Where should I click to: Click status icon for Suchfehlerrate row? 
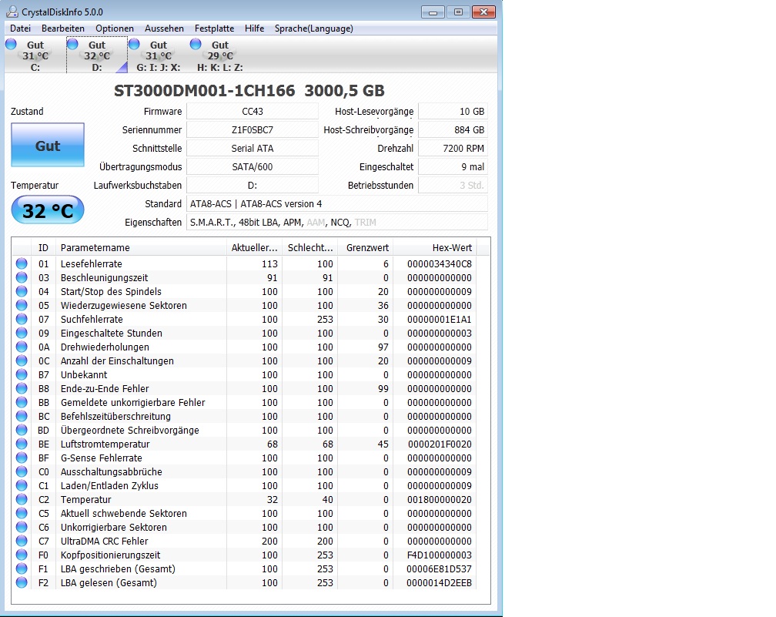22,319
